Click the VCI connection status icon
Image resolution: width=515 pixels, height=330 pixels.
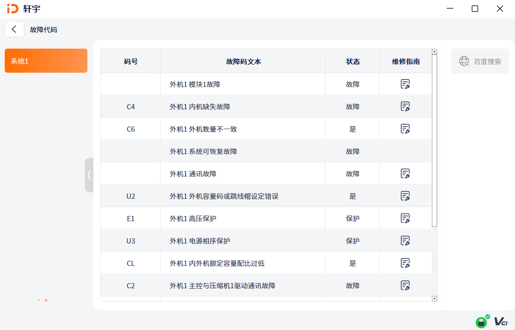tap(501, 321)
